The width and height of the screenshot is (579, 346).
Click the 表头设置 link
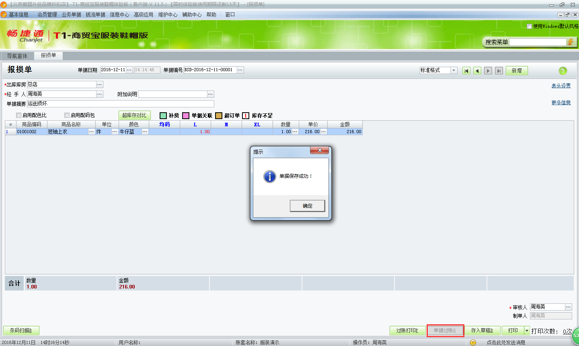tap(561, 85)
